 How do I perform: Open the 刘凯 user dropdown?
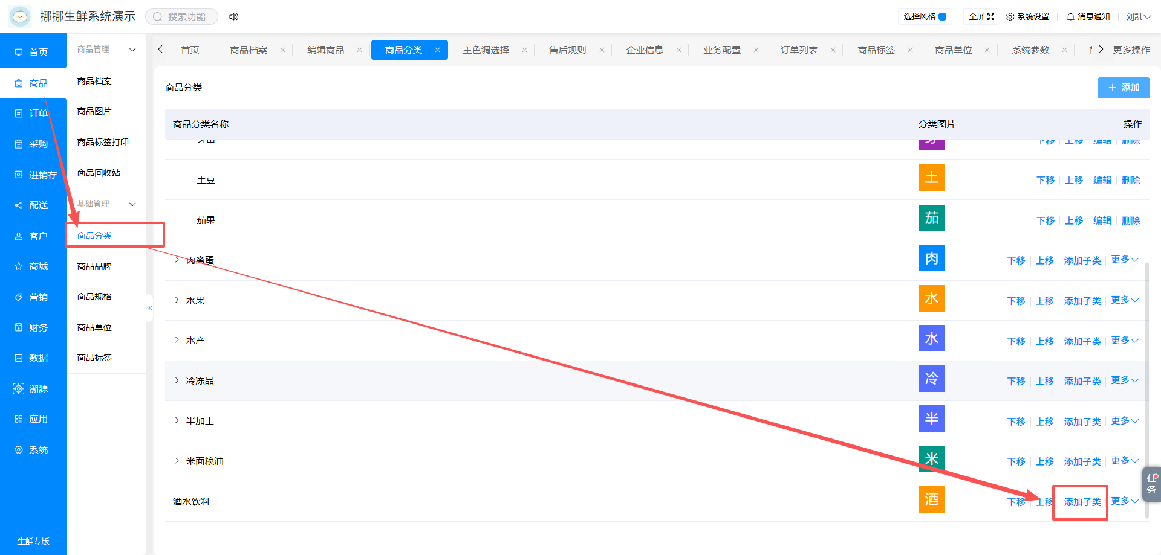pos(1138,16)
